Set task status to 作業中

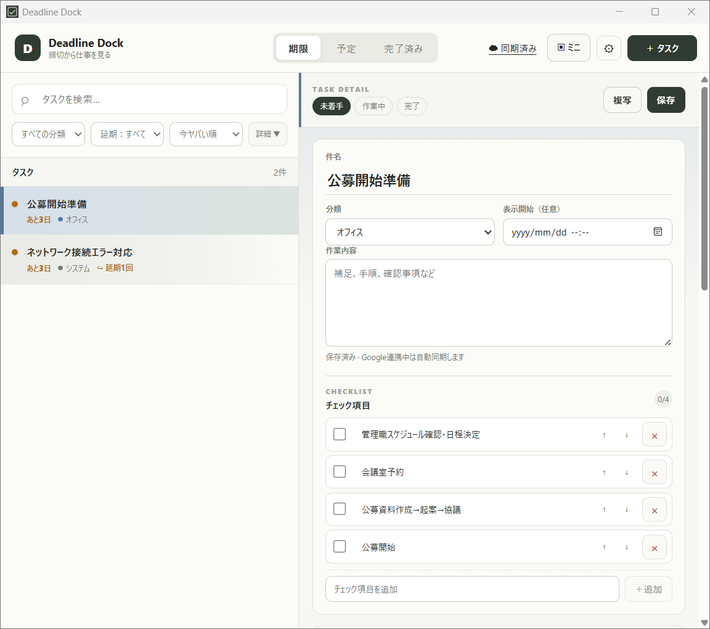tap(373, 107)
